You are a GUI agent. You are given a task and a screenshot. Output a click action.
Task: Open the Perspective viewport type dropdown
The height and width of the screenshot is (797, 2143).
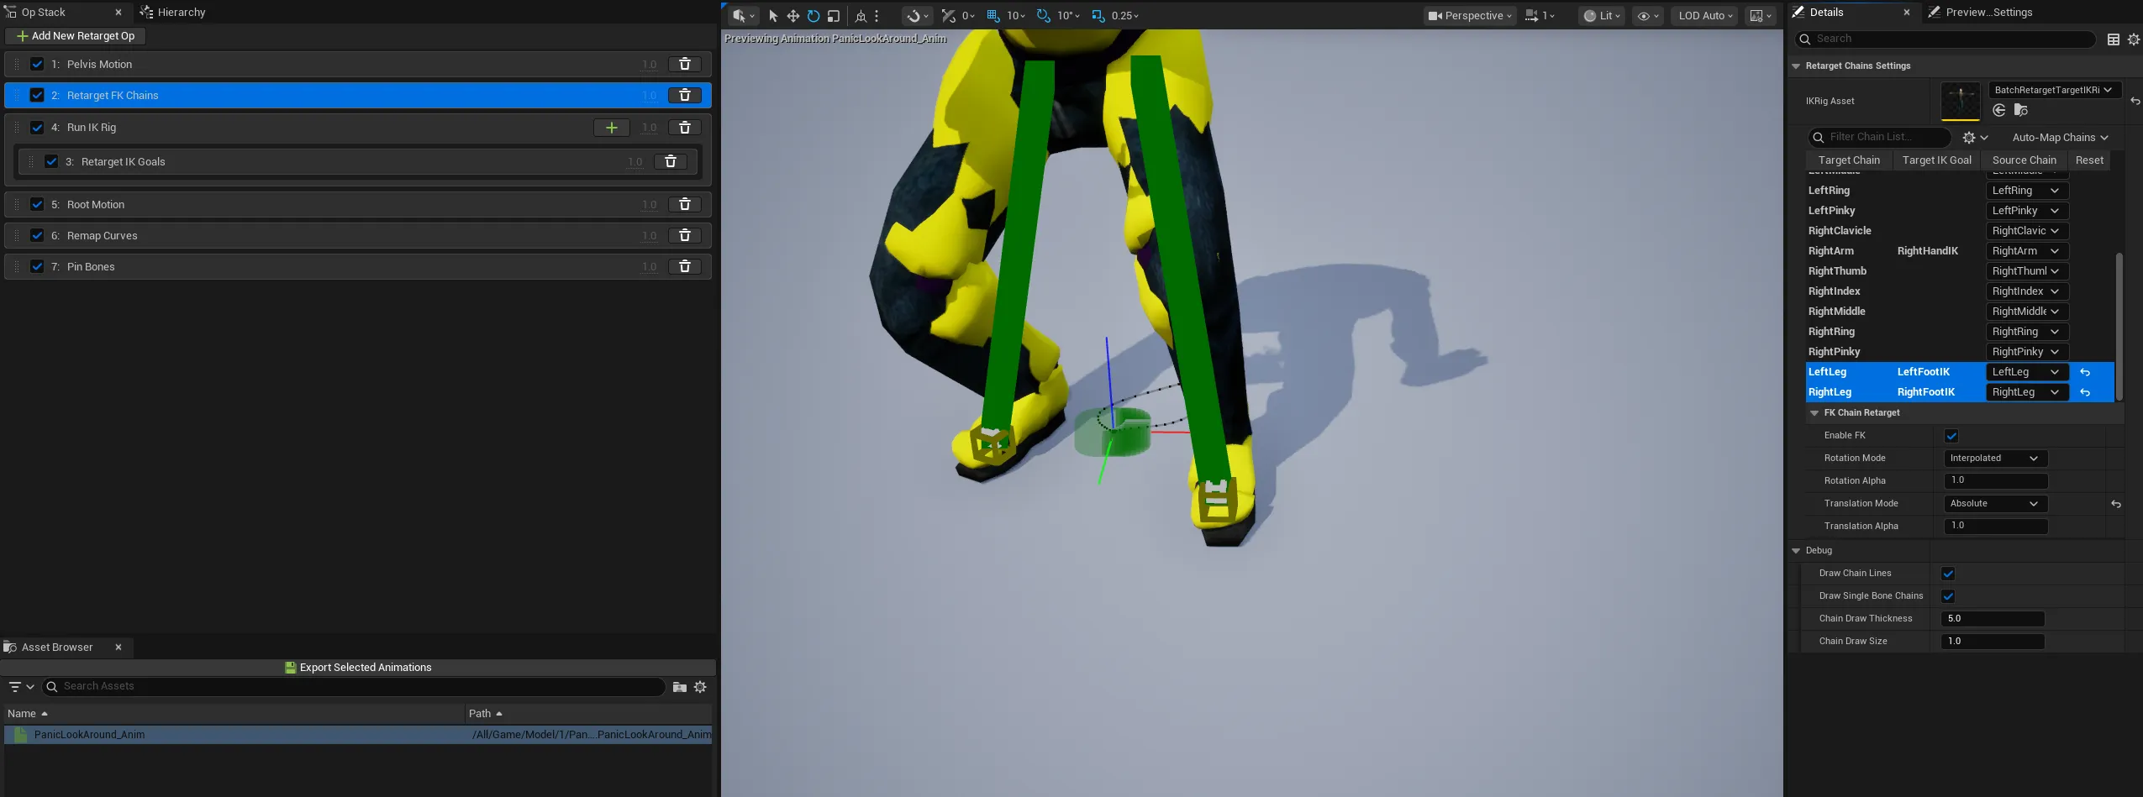(x=1470, y=16)
